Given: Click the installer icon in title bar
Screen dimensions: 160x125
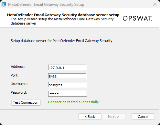Looking at the screenshot, I should [x=4, y=5].
